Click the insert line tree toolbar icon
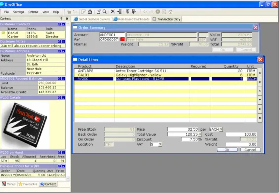The height and width of the screenshot is (193, 279). [120, 12]
